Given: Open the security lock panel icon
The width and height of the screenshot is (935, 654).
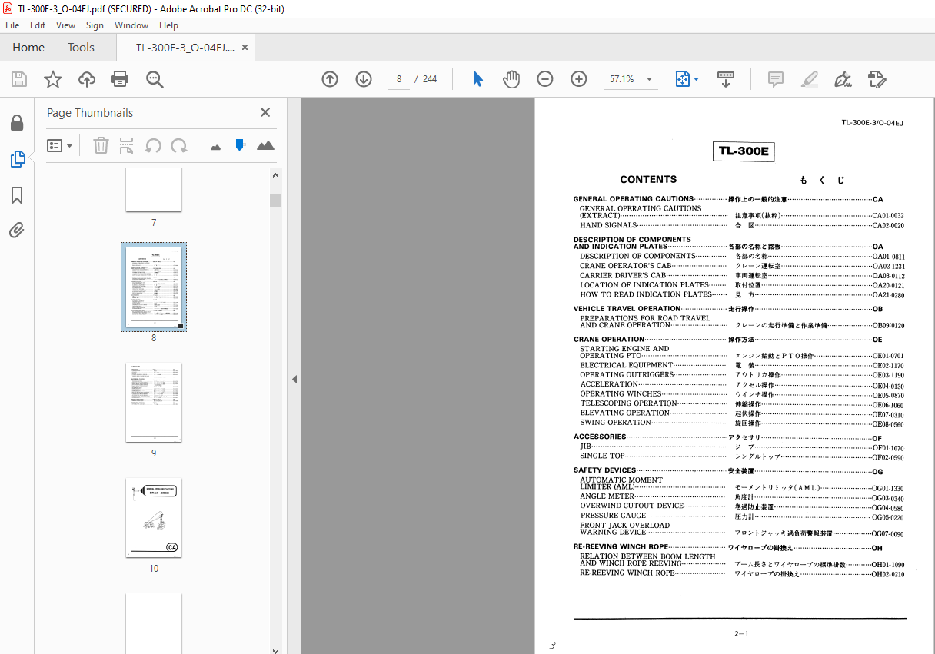Looking at the screenshot, I should pos(17,123).
